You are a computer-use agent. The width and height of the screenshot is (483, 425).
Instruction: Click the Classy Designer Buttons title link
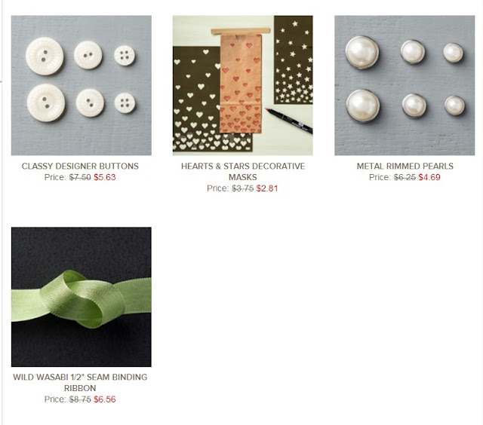click(80, 166)
